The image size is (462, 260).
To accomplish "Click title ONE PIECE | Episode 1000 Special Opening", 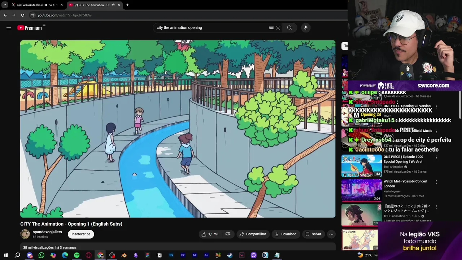I will tap(403, 159).
